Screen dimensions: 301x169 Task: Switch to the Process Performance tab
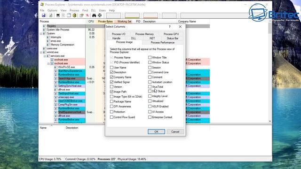click(162, 43)
